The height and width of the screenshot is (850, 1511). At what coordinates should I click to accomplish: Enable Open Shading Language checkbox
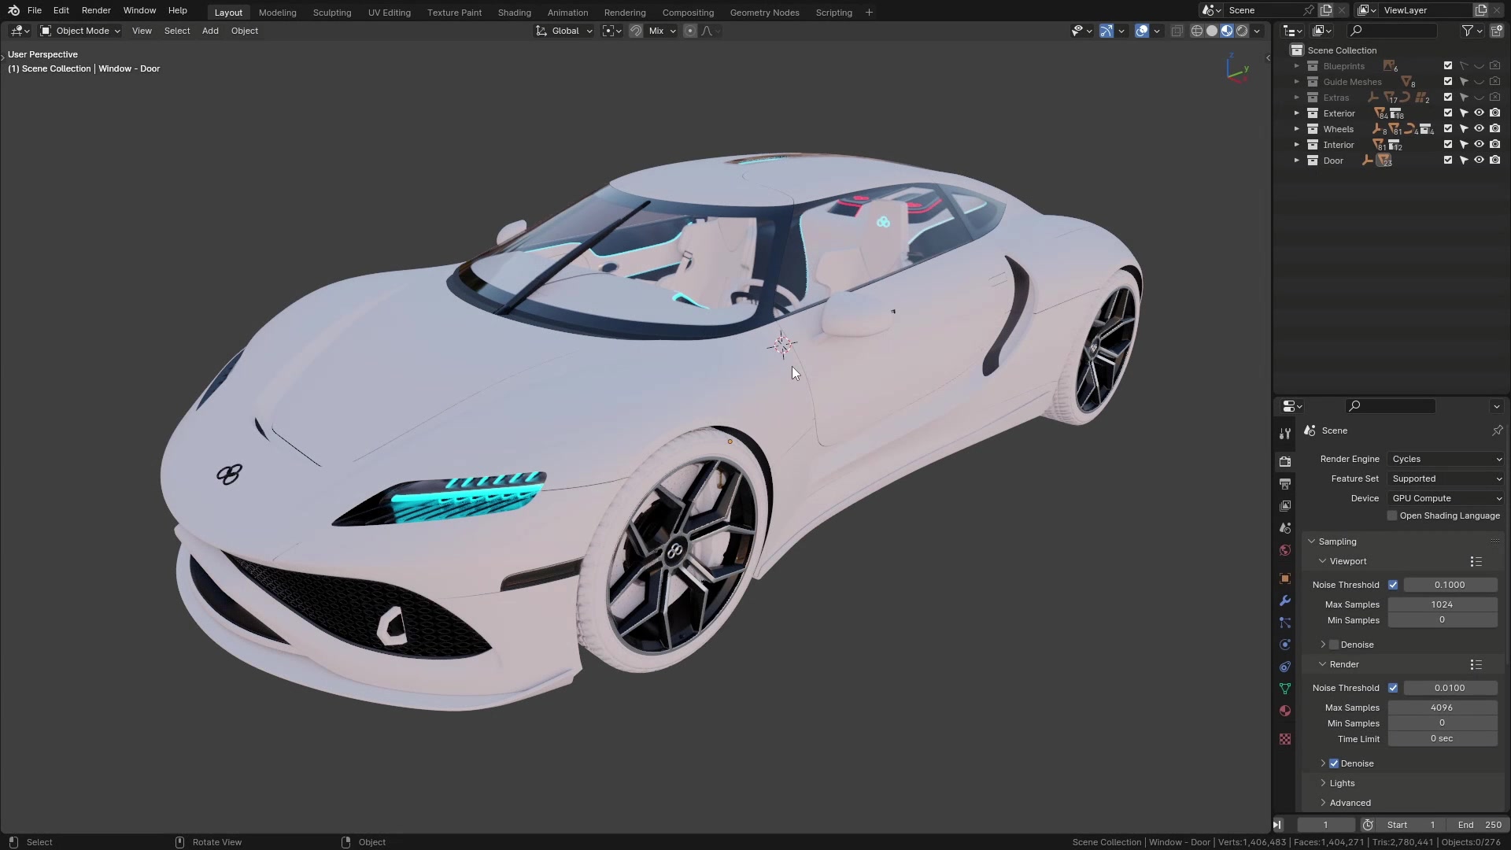pyautogui.click(x=1392, y=516)
